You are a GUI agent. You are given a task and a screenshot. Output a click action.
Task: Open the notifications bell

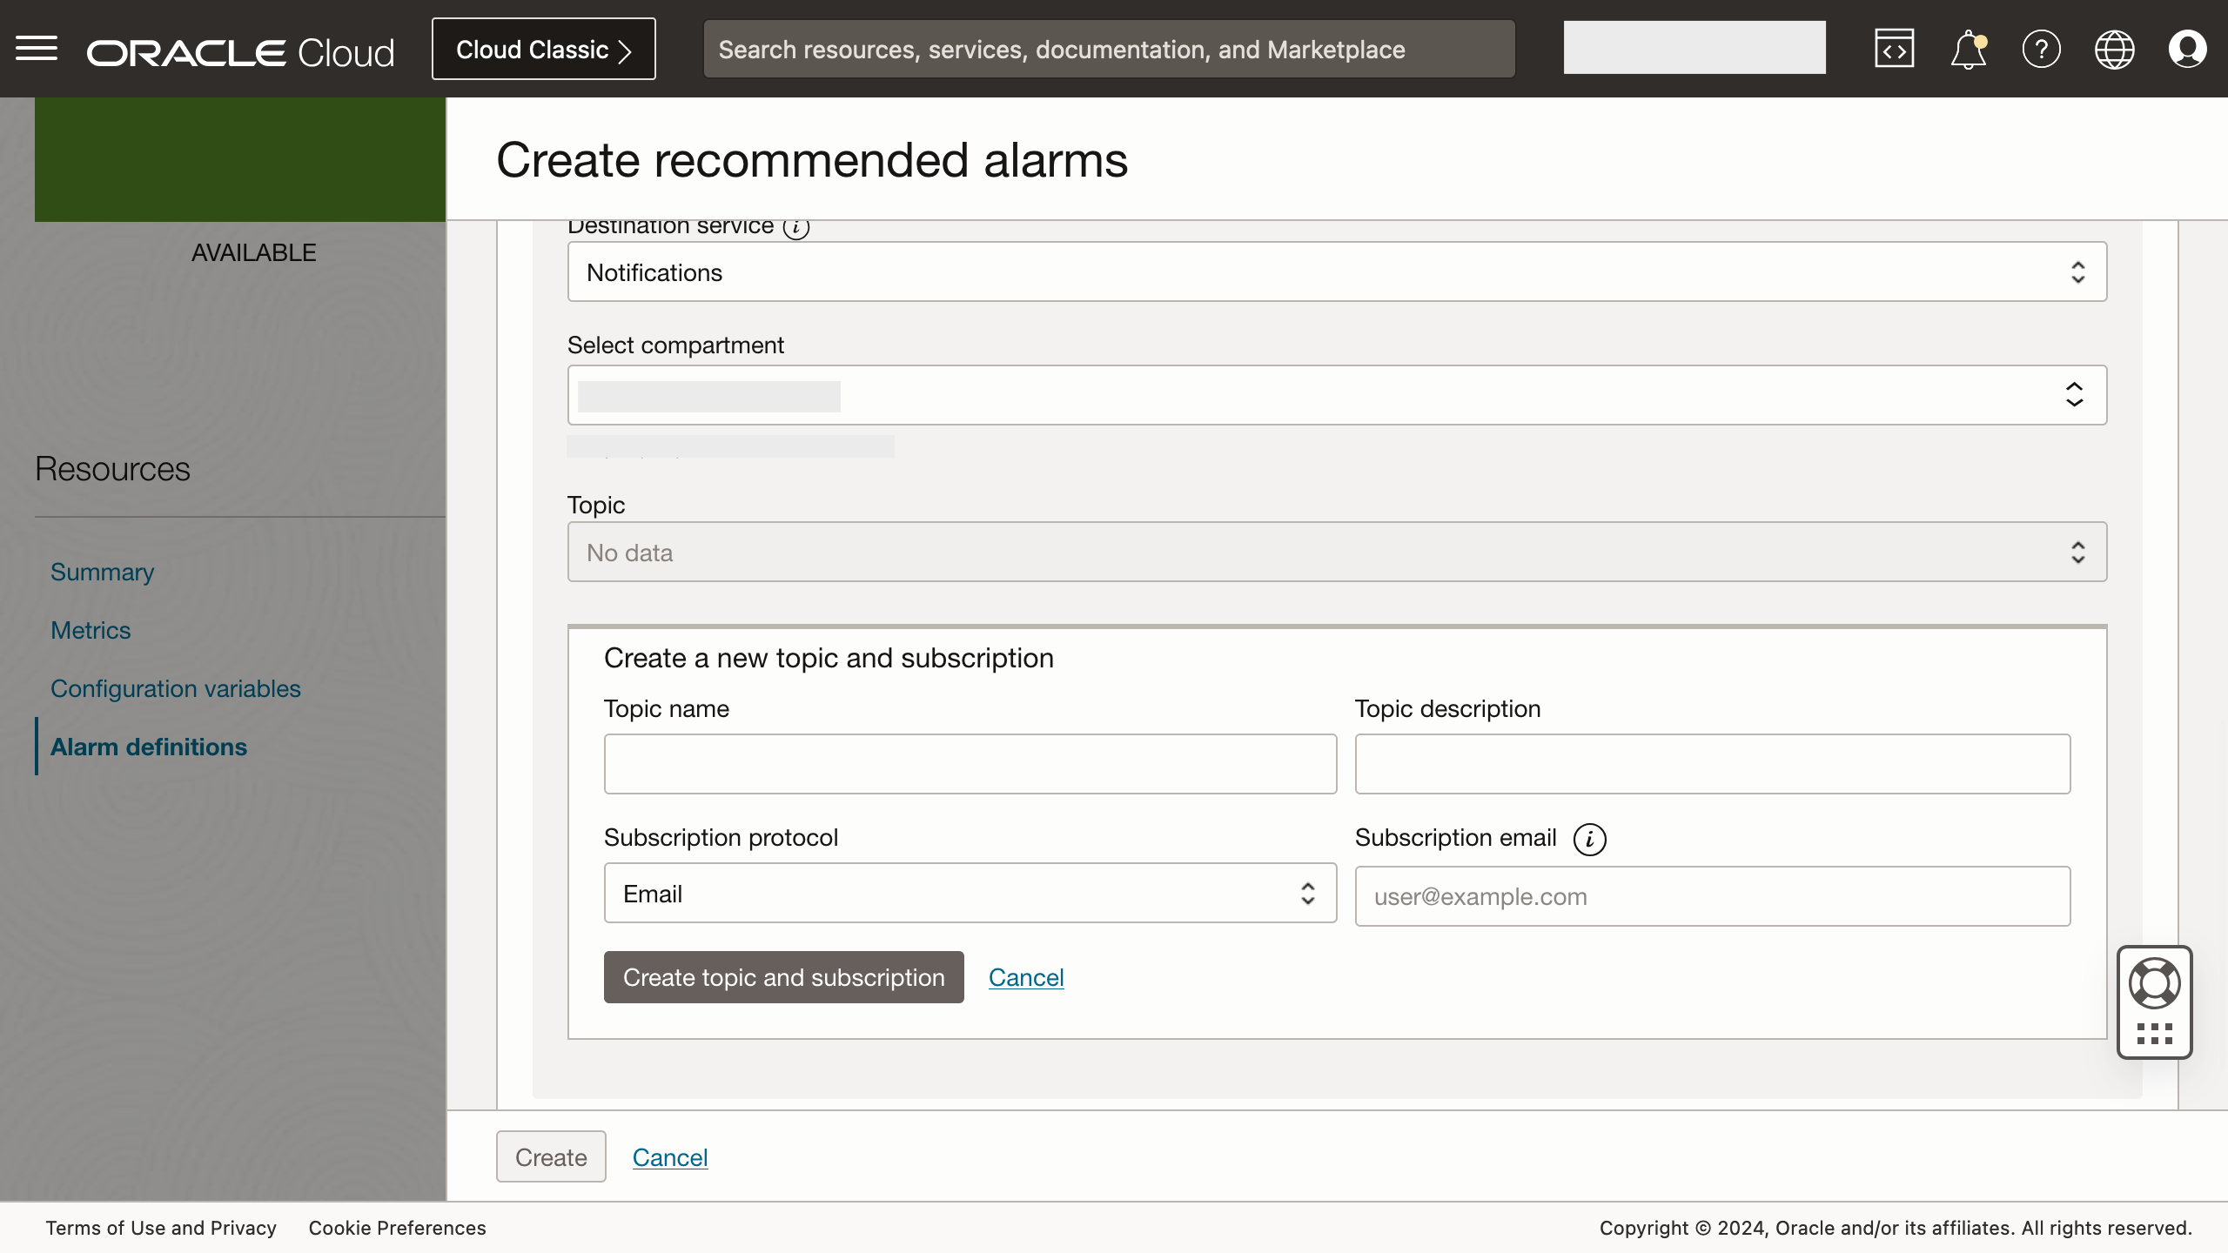1967,50
